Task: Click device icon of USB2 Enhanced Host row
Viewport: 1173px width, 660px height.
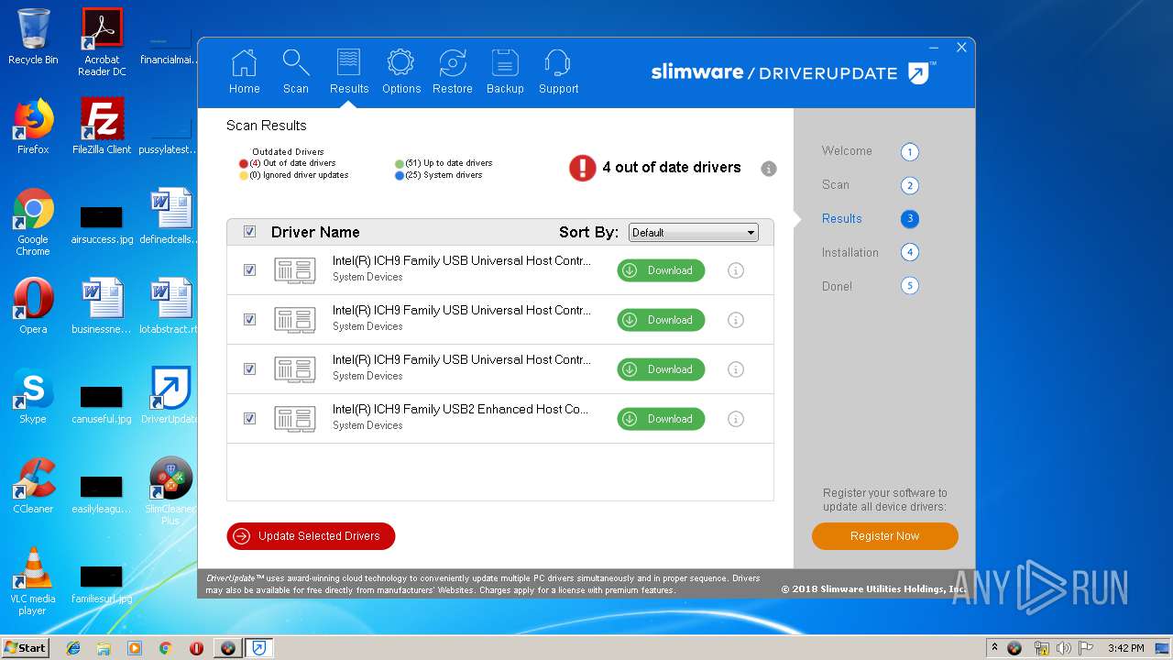Action: [x=295, y=419]
